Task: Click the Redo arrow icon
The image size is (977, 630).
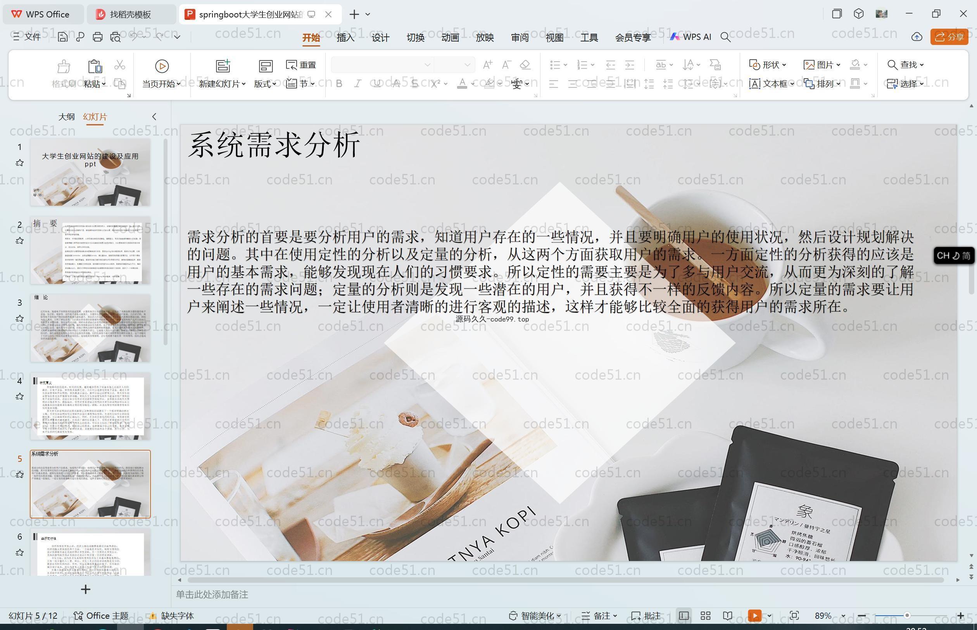Action: tap(160, 37)
